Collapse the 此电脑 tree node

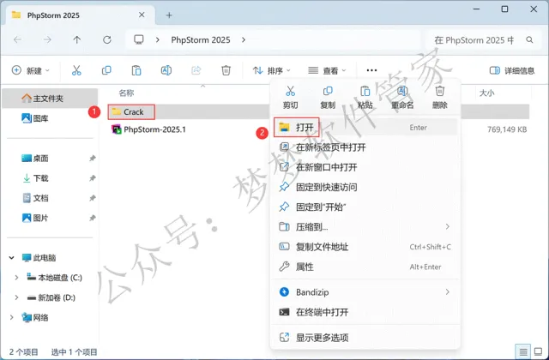pyautogui.click(x=11, y=258)
